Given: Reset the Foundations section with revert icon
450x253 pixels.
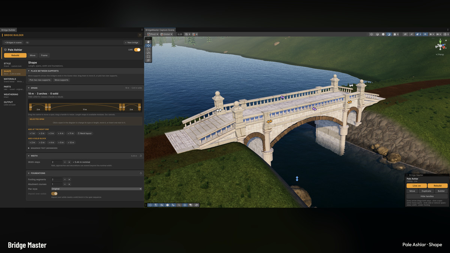Looking at the screenshot, I should tap(141, 173).
